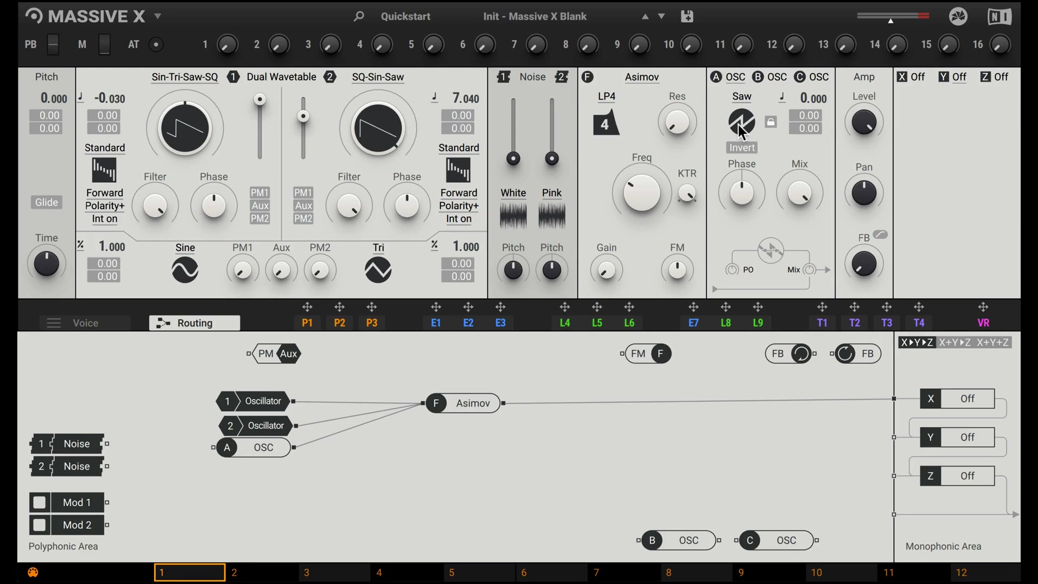The width and height of the screenshot is (1038, 584).
Task: Click the Tri wave icon for PM source
Action: [x=378, y=270]
